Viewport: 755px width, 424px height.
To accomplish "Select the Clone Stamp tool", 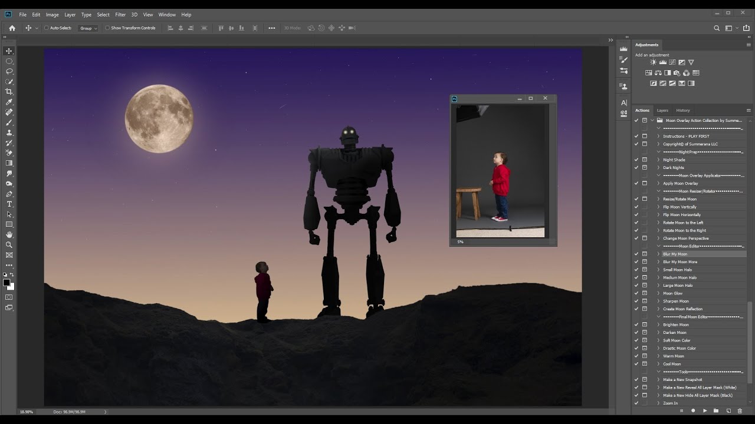I will tap(9, 132).
